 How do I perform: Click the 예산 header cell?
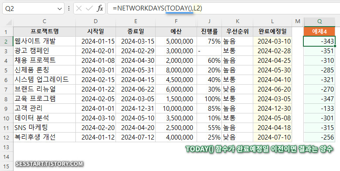(x=176, y=32)
